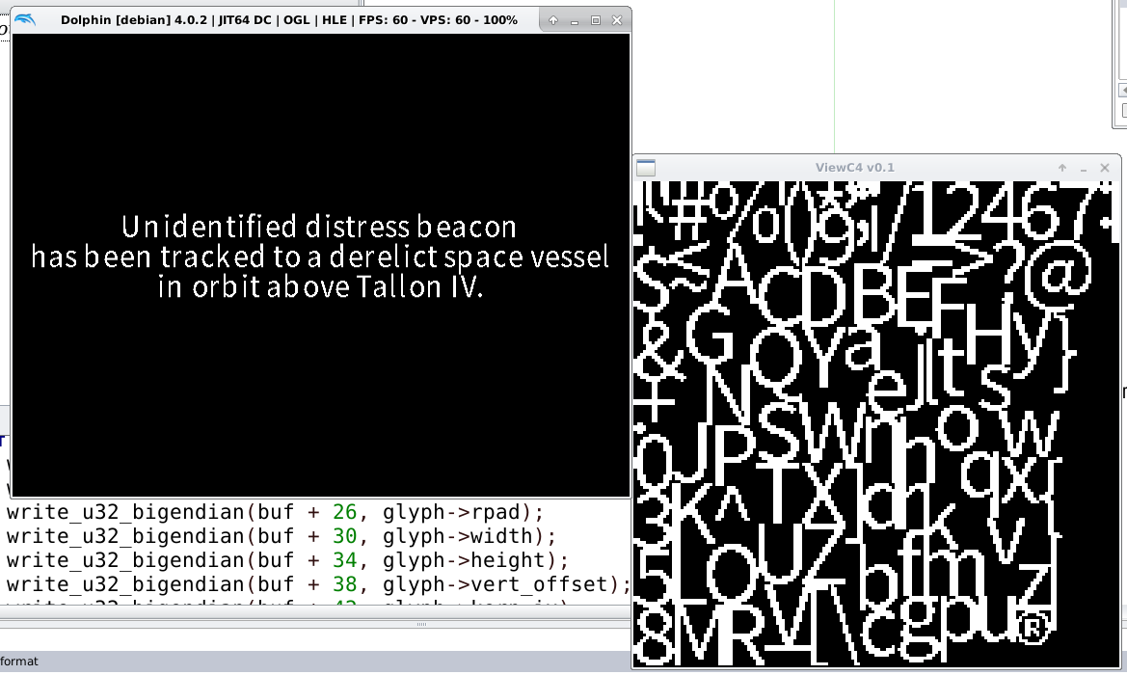Click the splitter handle below the code editor
This screenshot has width=1127, height=675.
click(420, 625)
